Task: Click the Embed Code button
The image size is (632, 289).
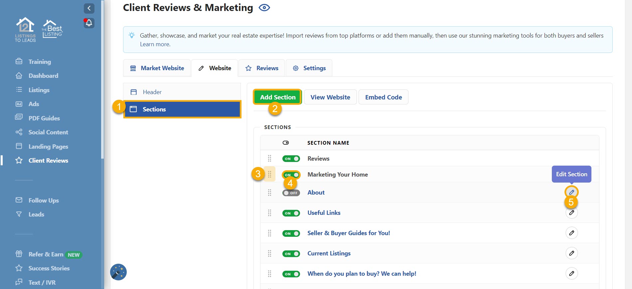Action: pyautogui.click(x=383, y=97)
